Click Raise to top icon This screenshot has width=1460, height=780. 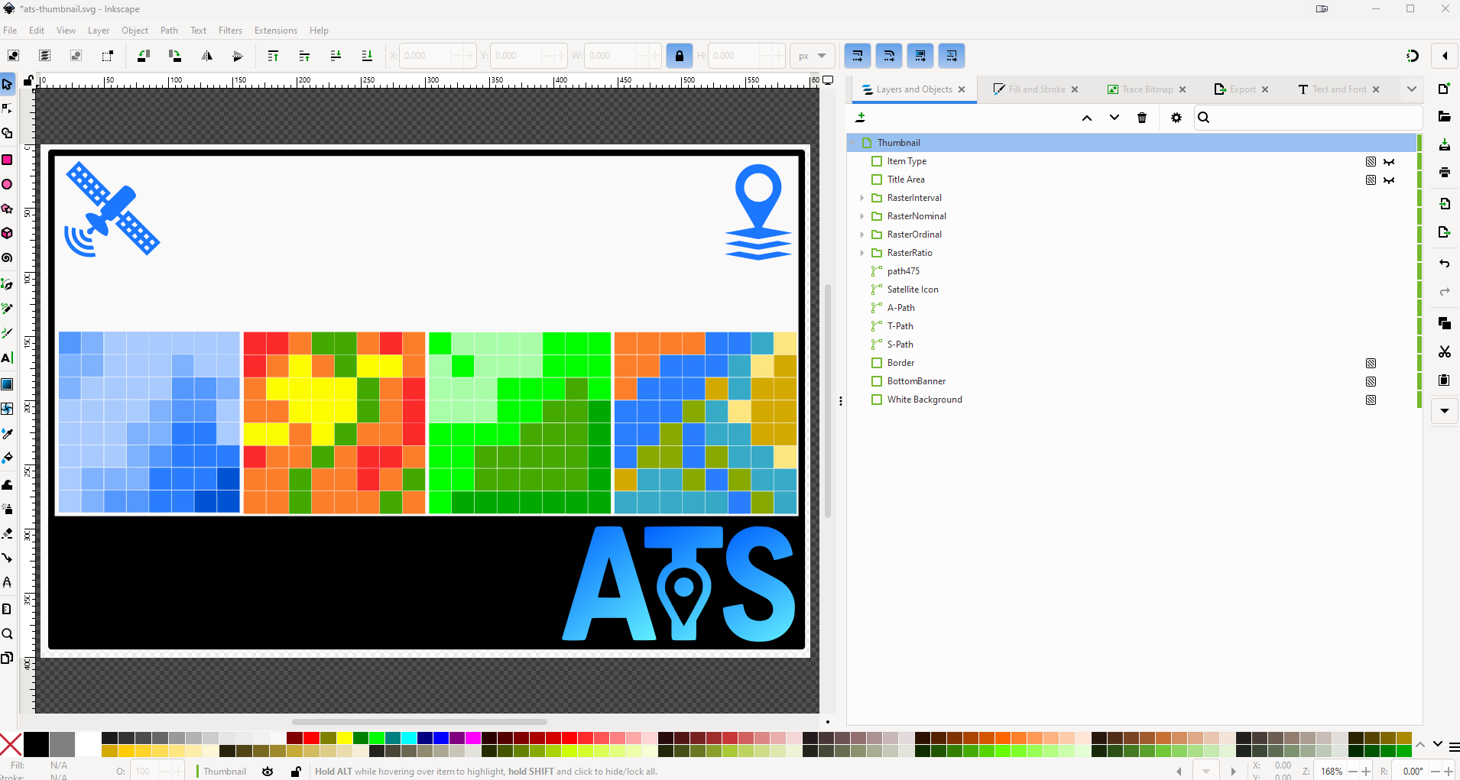(x=273, y=56)
